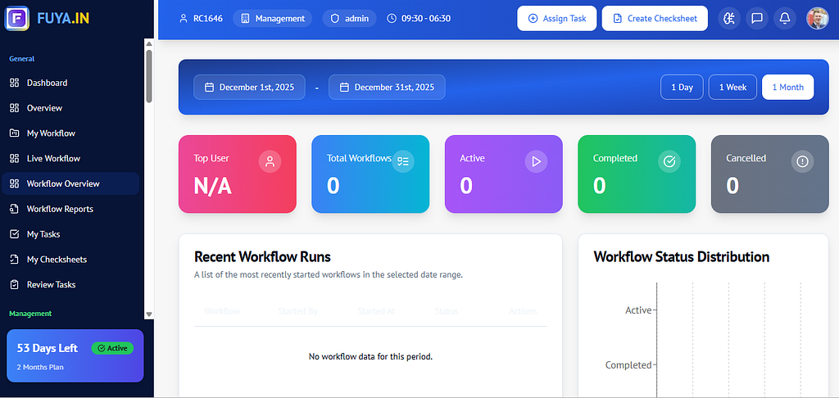Click the Dashboard grid icon
839x398 pixels.
(15, 83)
